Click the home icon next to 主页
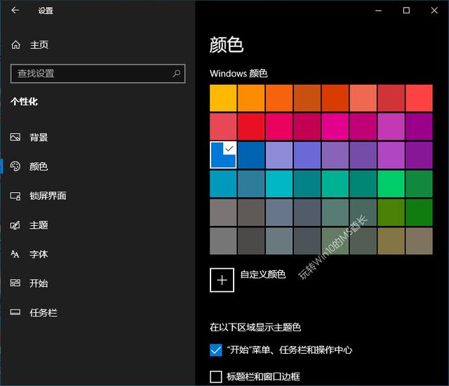The width and height of the screenshot is (449, 386). click(15, 45)
